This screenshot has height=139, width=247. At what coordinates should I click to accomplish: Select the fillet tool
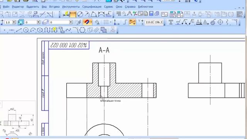(76, 30)
